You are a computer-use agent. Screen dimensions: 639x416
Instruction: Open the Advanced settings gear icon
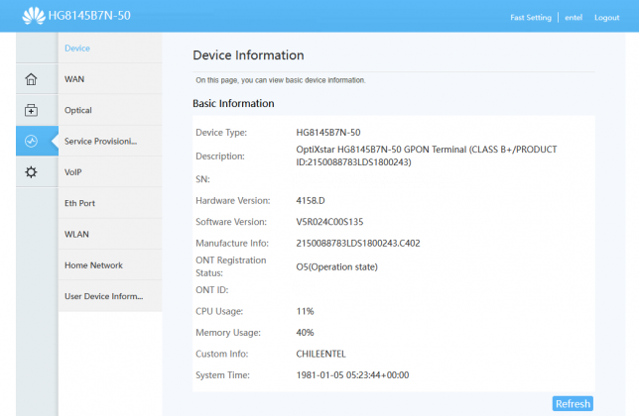pyautogui.click(x=31, y=172)
